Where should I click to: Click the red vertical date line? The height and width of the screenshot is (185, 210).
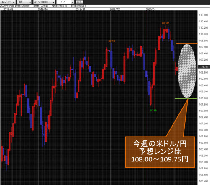coord(147,98)
